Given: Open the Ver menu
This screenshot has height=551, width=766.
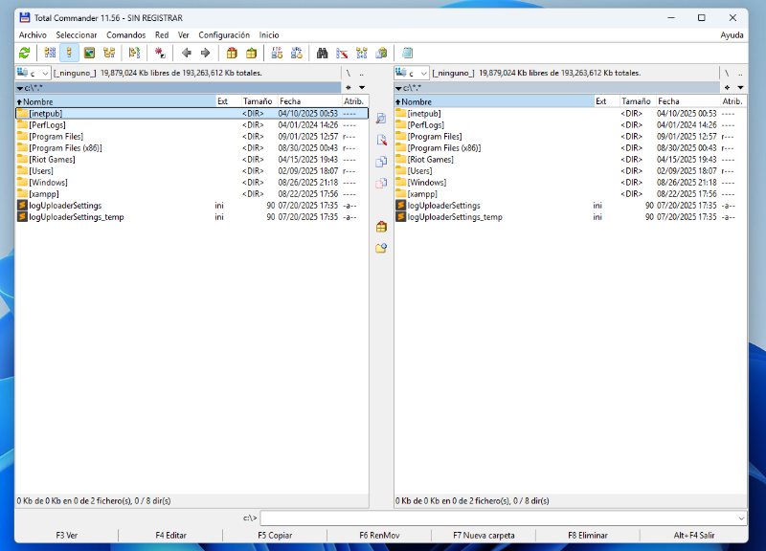Looking at the screenshot, I should 184,35.
